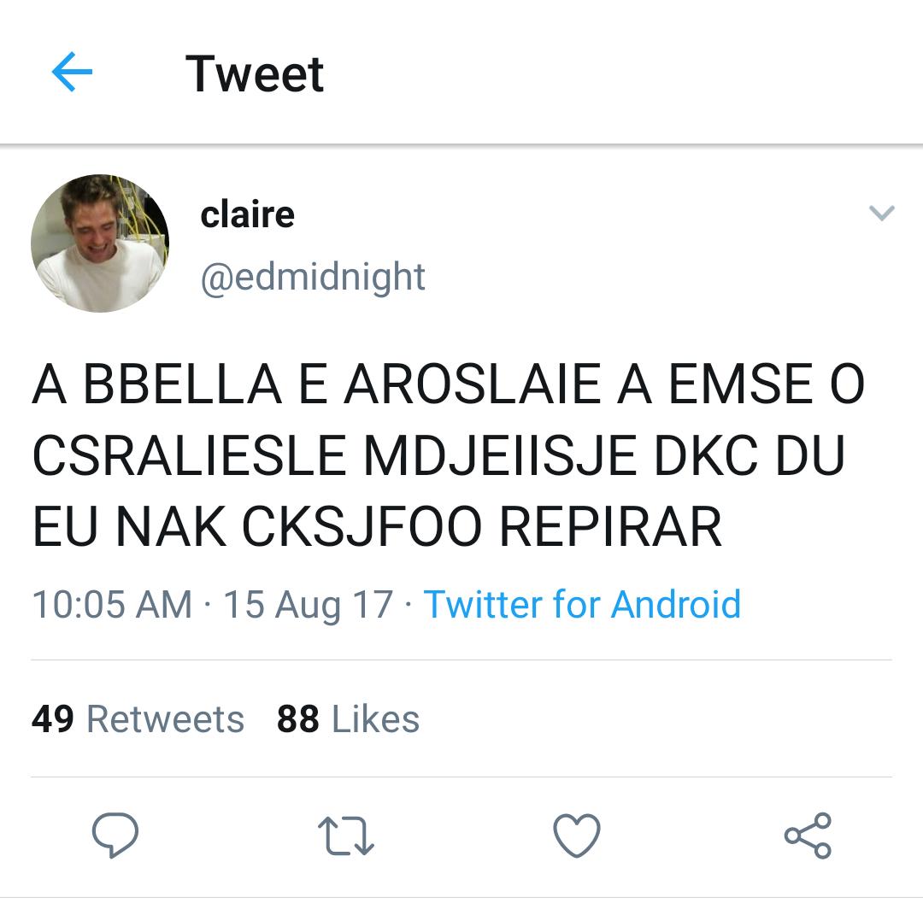Viewport: 923px width, 903px height.
Task: Like the tweet with the heart icon
Action: pyautogui.click(x=577, y=836)
